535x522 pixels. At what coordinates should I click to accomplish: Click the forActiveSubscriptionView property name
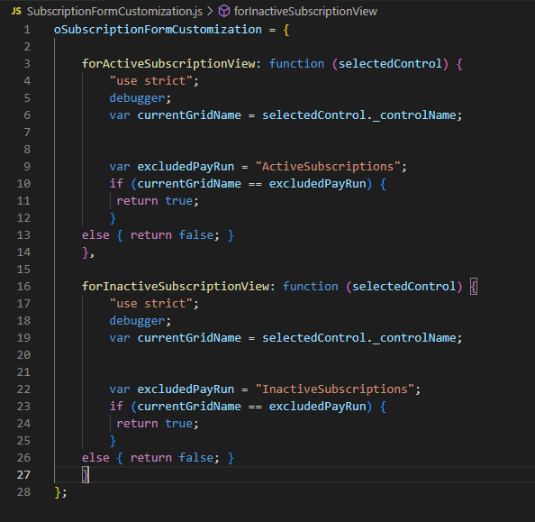(x=168, y=64)
